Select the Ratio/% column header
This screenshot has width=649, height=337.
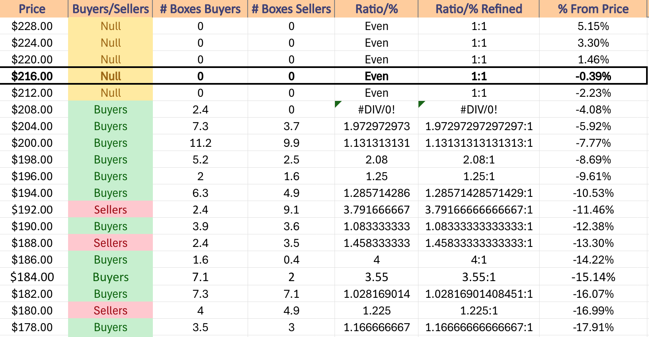coord(377,9)
